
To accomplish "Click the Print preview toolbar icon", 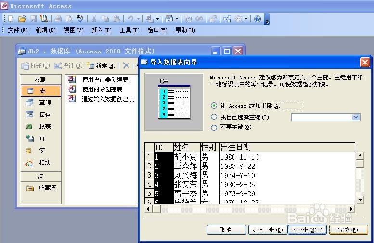I will point(69,19).
